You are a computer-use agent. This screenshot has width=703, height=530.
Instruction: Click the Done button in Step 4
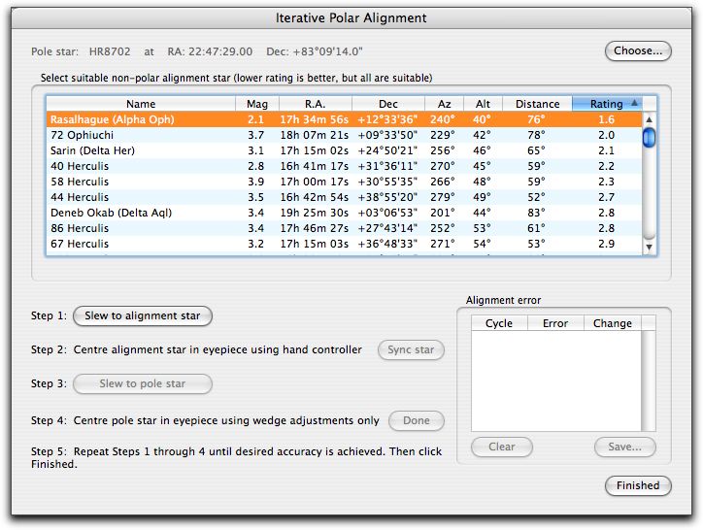417,420
